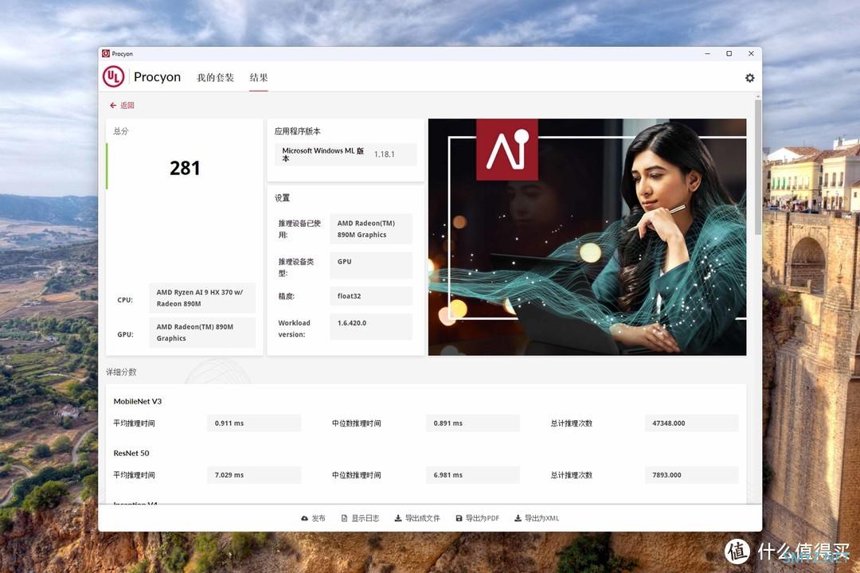
Task: Click the Workload version label
Action: [x=294, y=329]
